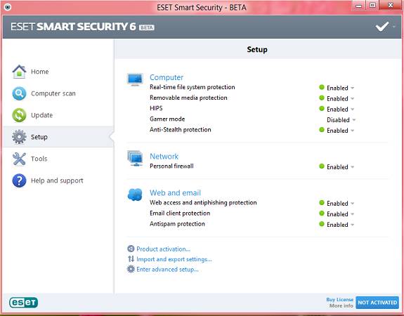This screenshot has width=404, height=316.
Task: Click the Tools wrench icon
Action: 19,159
